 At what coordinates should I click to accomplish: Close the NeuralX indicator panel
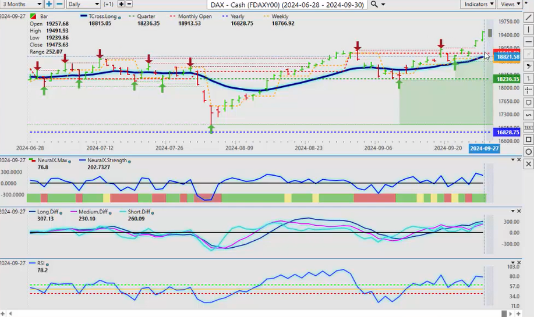coord(519,159)
